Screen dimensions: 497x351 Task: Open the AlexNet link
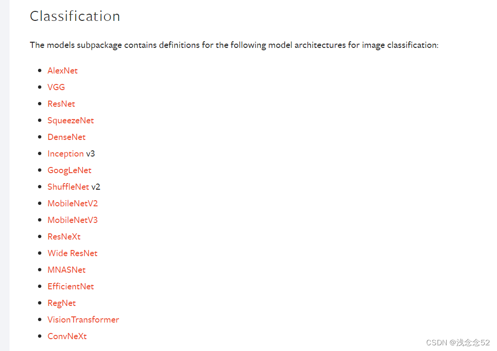62,71
